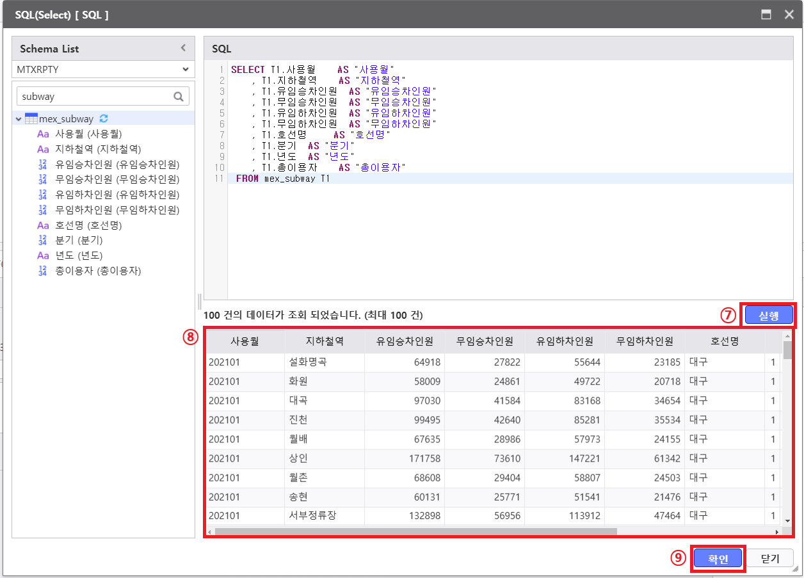Image resolution: width=804 pixels, height=578 pixels.
Task: Collapse the mex_subway tree node
Action: coord(19,119)
